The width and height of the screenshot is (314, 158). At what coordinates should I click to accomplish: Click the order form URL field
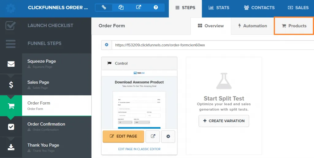pyautogui.click(x=213, y=45)
